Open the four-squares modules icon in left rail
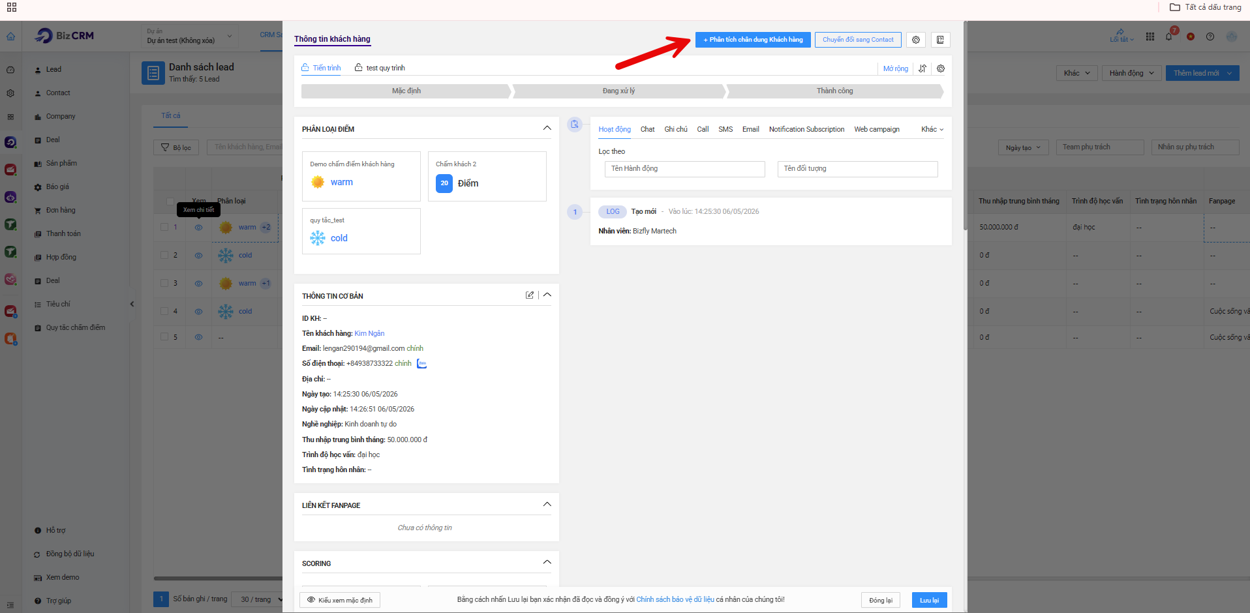This screenshot has height=613, width=1250. pos(10,117)
